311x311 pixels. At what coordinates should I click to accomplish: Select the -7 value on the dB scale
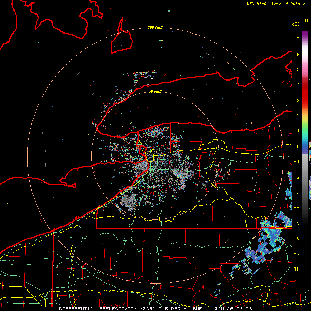tap(297, 254)
